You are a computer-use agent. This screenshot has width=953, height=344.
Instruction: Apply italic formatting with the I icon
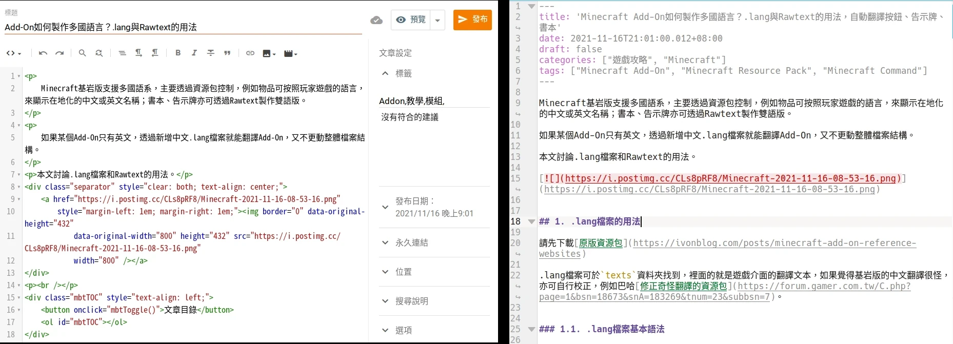(x=194, y=53)
